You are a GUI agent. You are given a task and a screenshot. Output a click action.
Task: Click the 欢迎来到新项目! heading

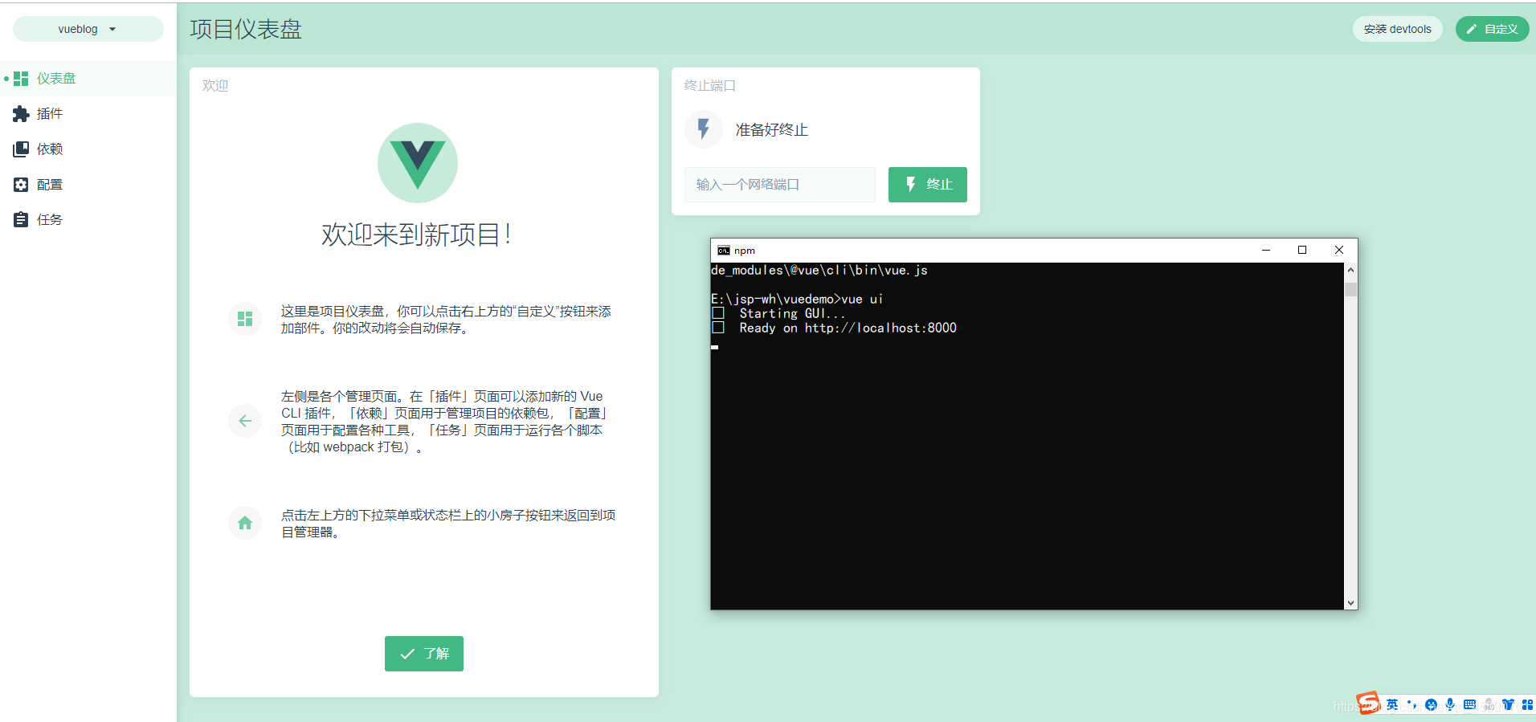click(417, 235)
